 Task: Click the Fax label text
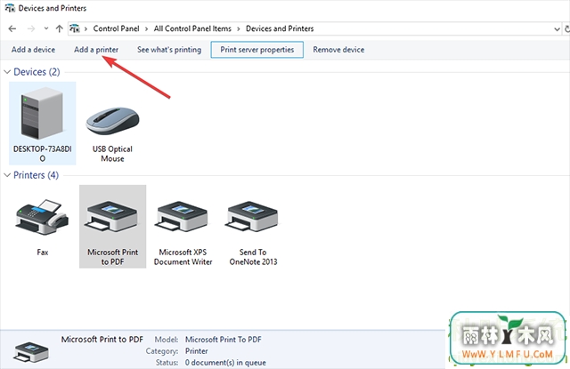[x=42, y=253]
